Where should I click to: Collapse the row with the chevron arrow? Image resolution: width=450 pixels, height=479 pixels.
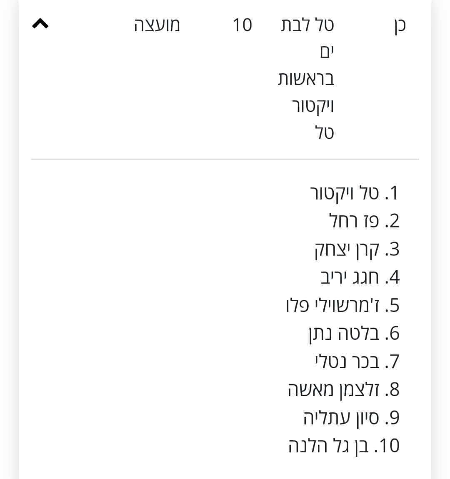[40, 23]
